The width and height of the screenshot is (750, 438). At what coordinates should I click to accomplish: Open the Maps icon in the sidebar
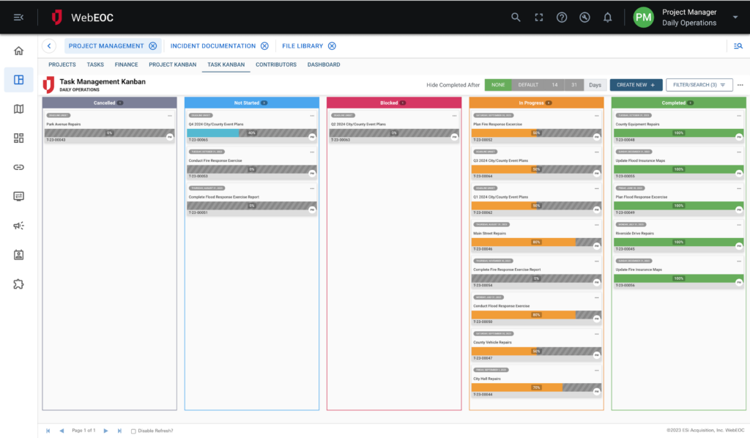[18, 109]
